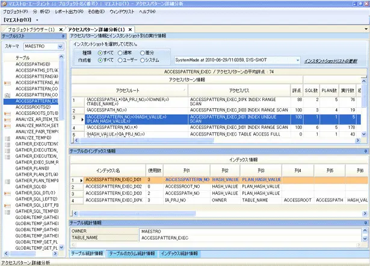Click the application icon in title bar
Image resolution: width=370 pixels, height=266 pixels.
4,4
